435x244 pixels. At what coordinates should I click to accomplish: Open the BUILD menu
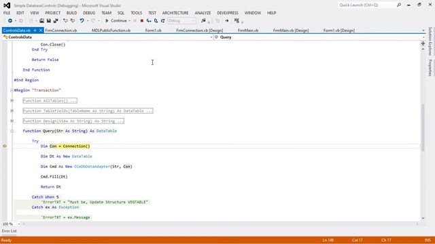pos(71,13)
